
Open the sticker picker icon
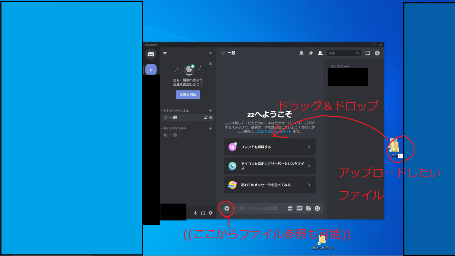(x=309, y=208)
